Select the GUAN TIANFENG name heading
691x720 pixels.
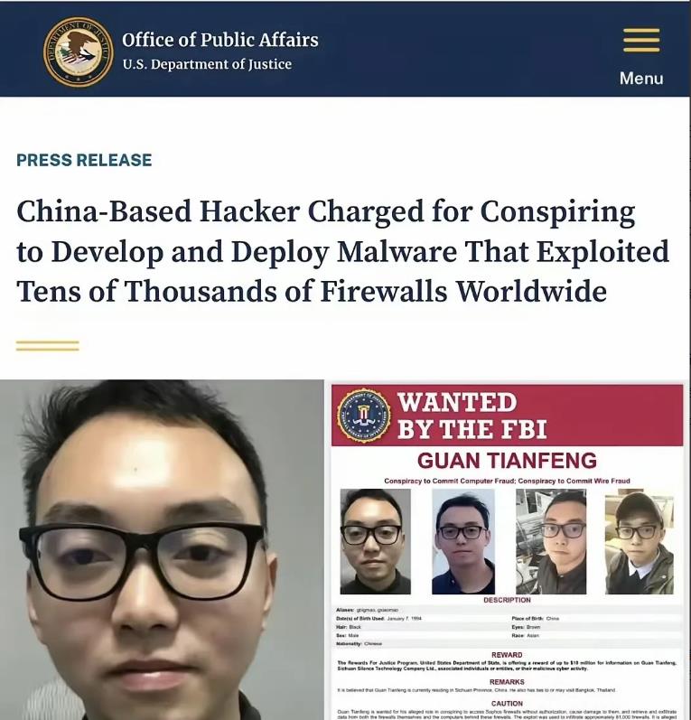click(507, 461)
